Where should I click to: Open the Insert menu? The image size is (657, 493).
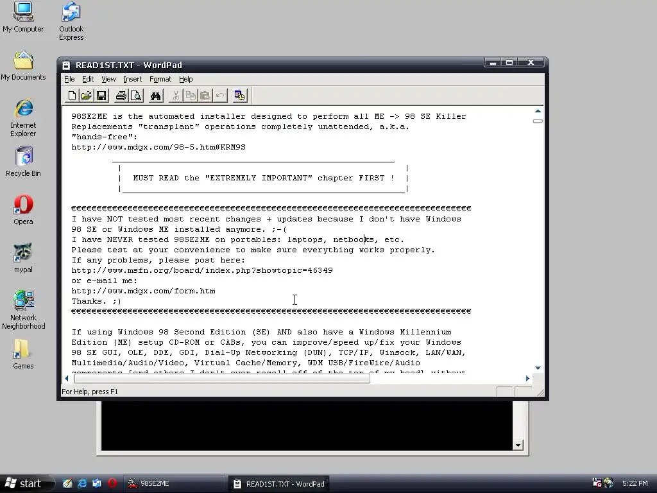[132, 79]
